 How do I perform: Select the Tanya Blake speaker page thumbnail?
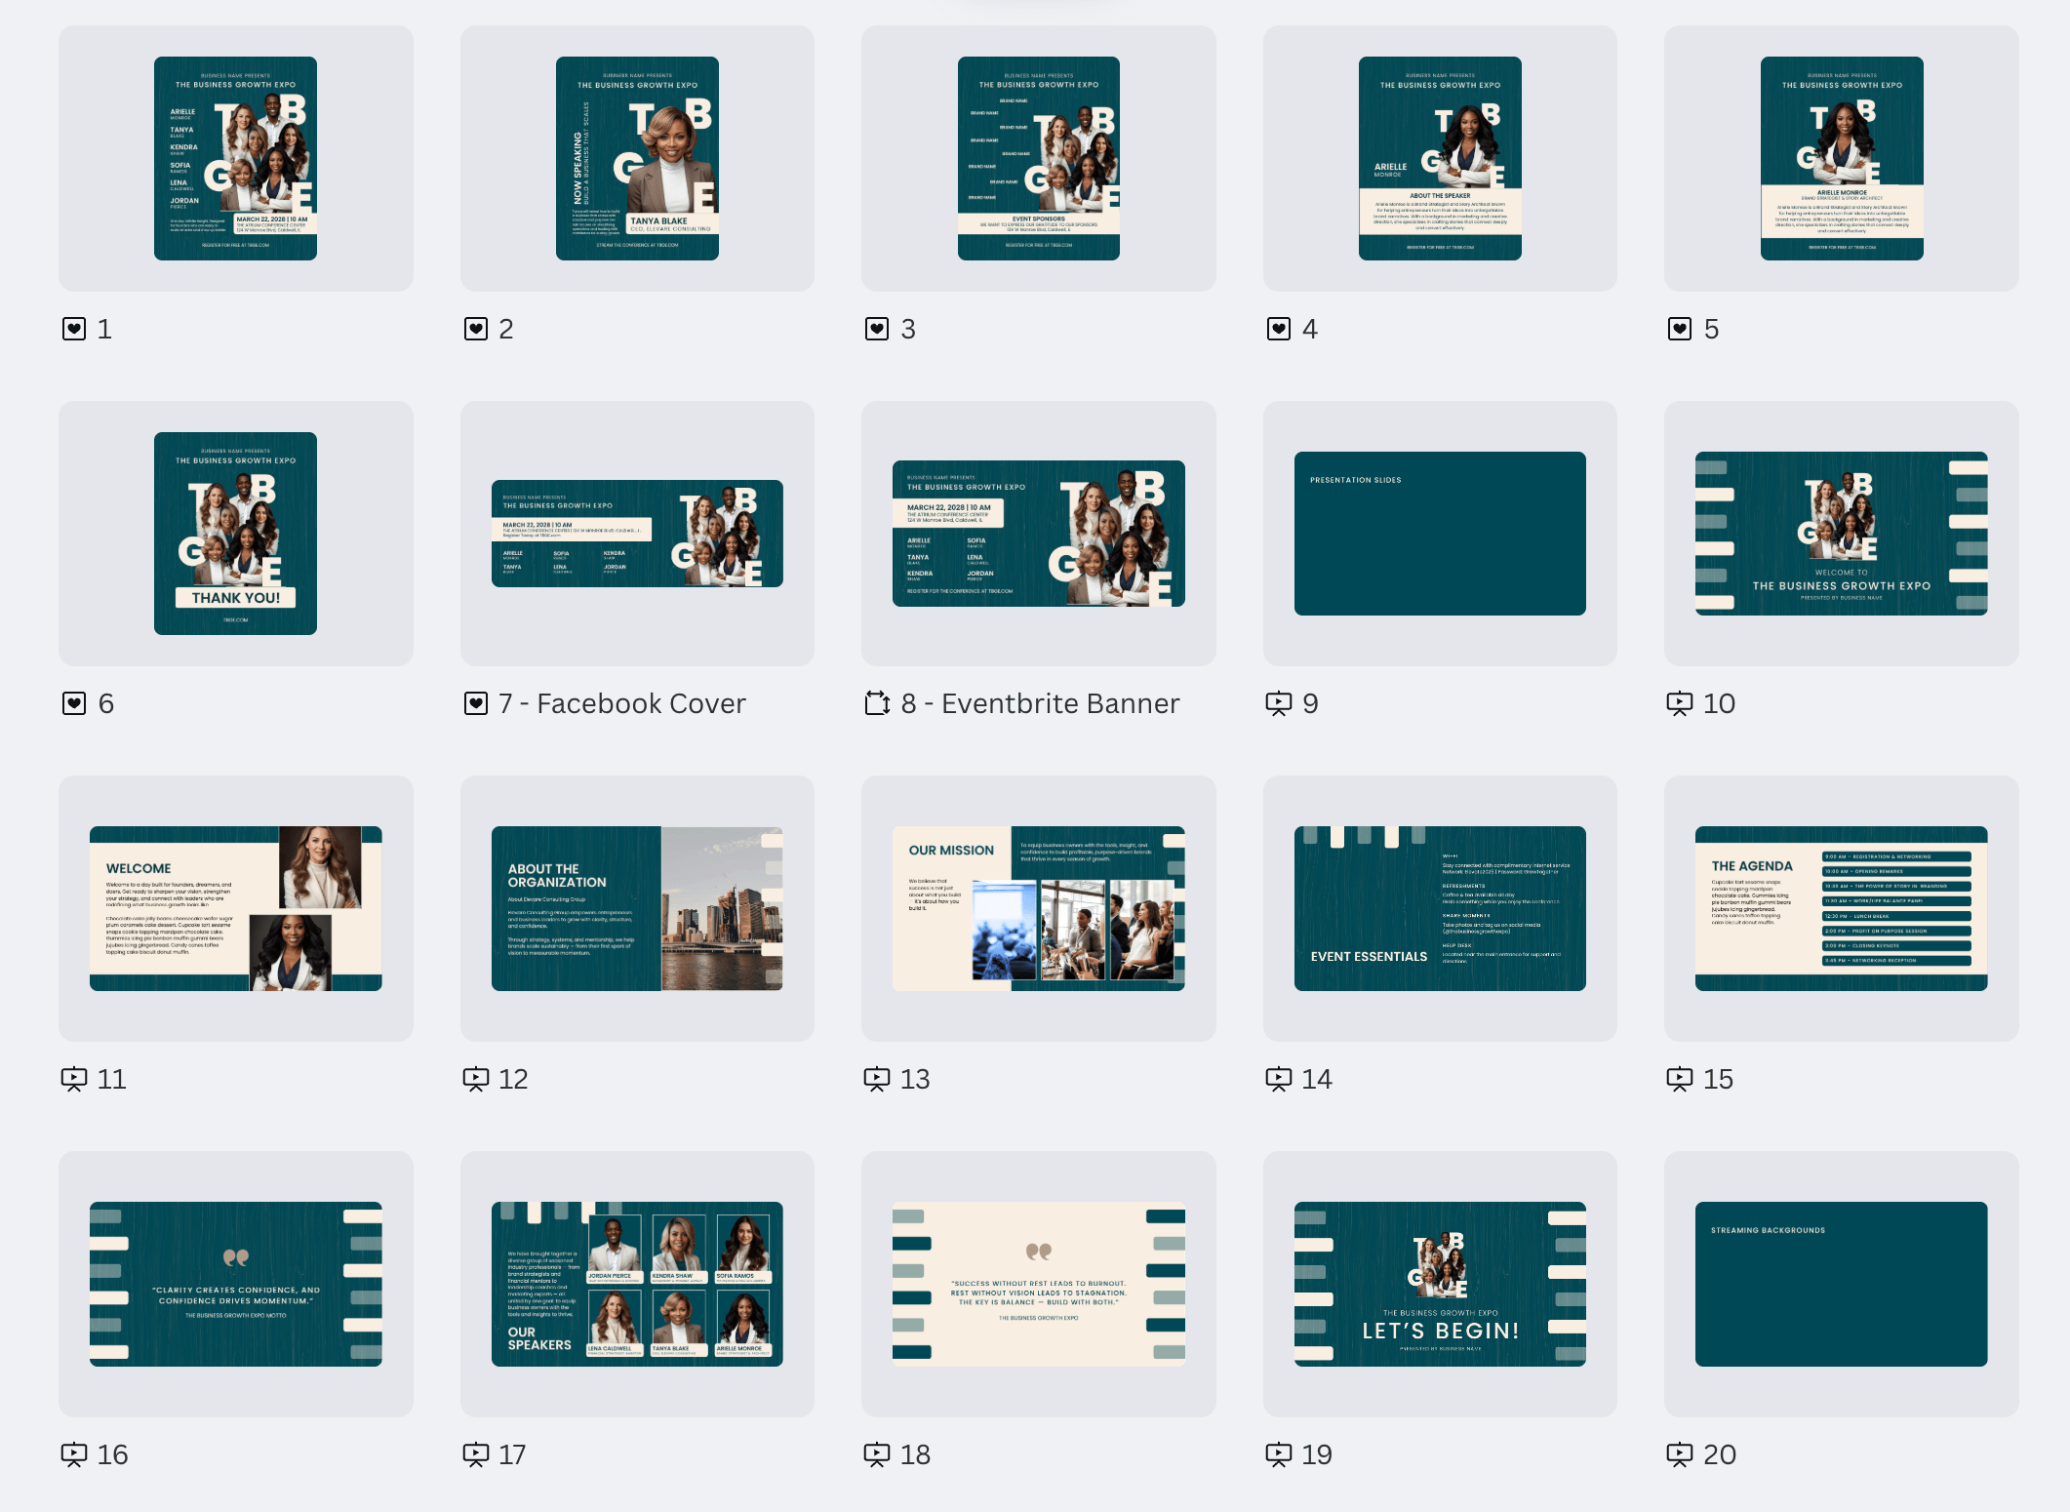click(637, 158)
